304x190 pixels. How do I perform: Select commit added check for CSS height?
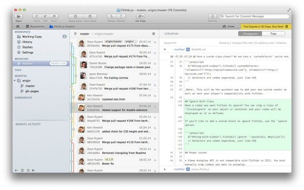click(114, 129)
